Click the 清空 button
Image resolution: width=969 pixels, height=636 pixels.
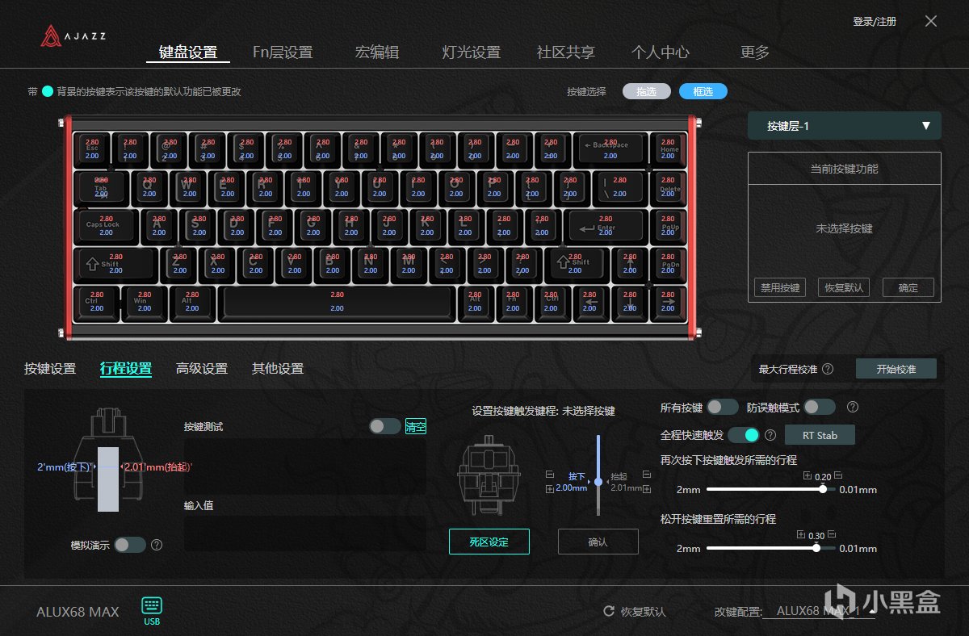click(x=416, y=427)
